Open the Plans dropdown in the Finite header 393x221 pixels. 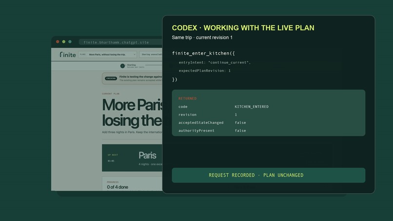point(108,55)
